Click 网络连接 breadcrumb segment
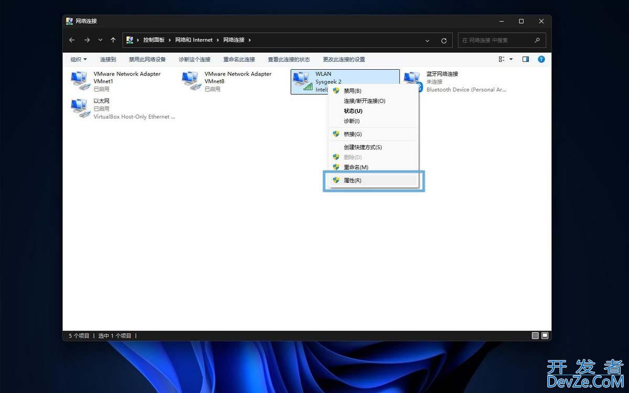This screenshot has height=393, width=629. (234, 40)
